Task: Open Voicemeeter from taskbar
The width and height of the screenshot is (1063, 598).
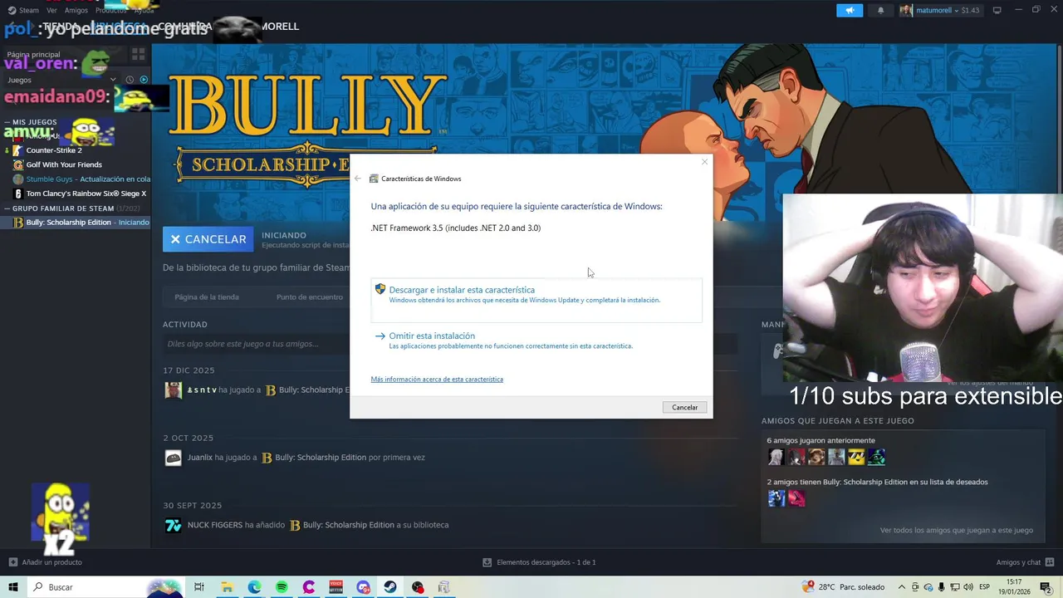Action: pos(336,587)
